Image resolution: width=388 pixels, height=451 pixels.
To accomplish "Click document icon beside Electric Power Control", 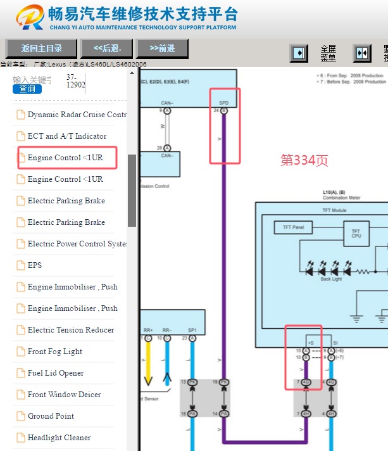I will click(x=21, y=244).
